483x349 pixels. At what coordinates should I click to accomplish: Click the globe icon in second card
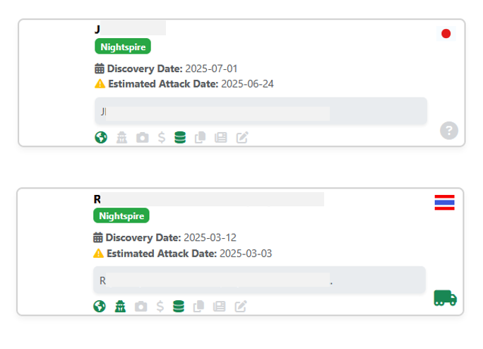[x=100, y=307]
